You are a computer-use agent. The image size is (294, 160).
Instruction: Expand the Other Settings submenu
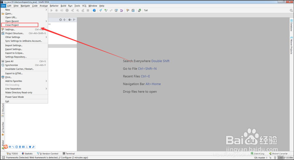click(24, 37)
